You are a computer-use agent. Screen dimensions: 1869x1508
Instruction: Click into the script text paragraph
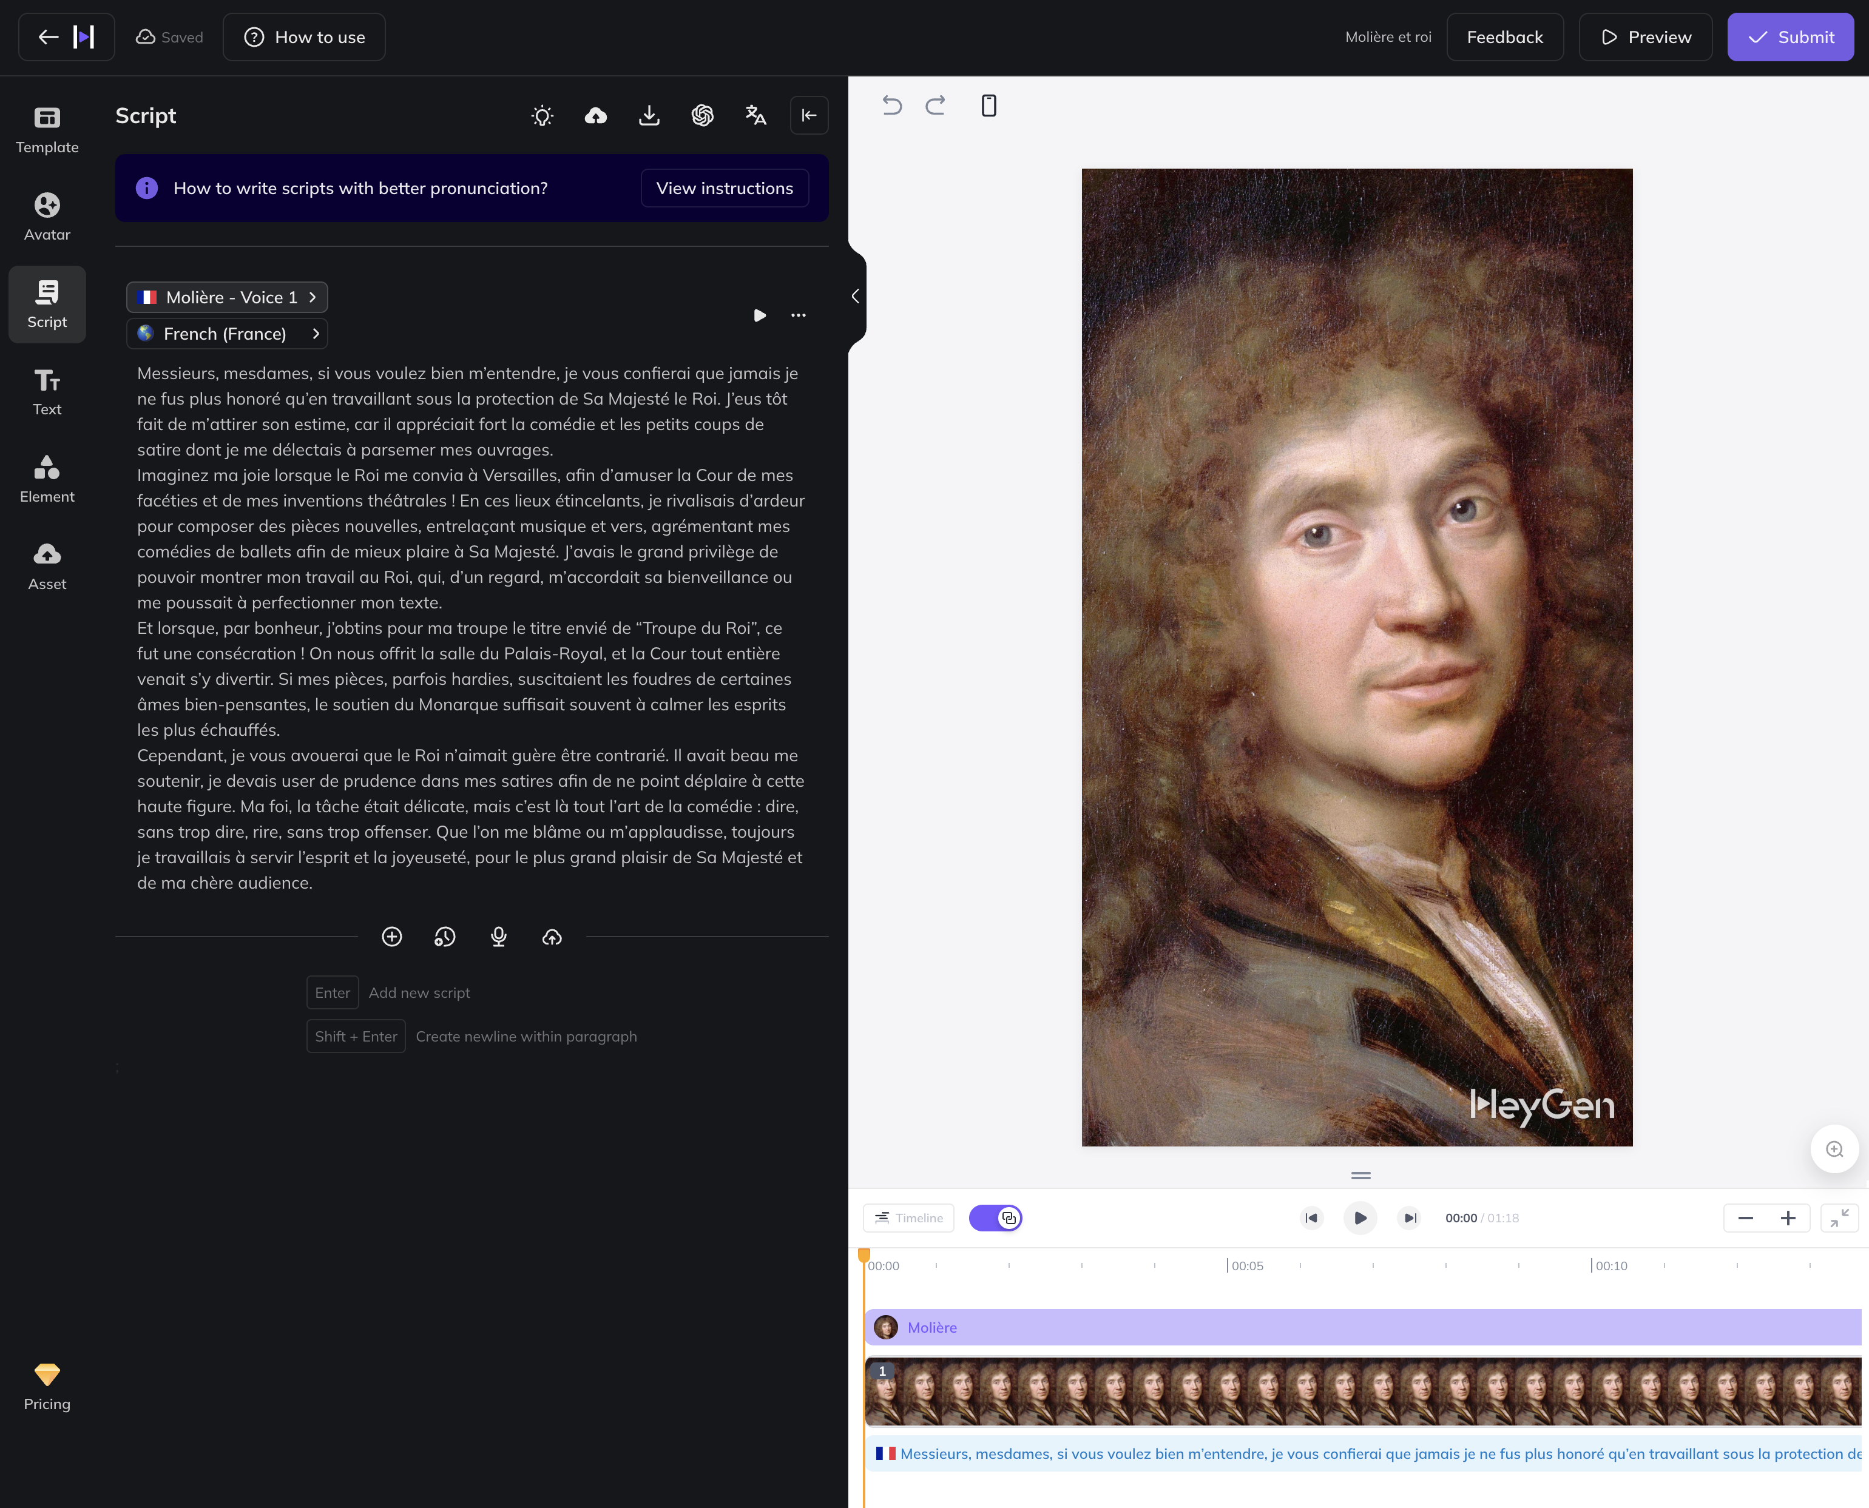[x=471, y=628]
